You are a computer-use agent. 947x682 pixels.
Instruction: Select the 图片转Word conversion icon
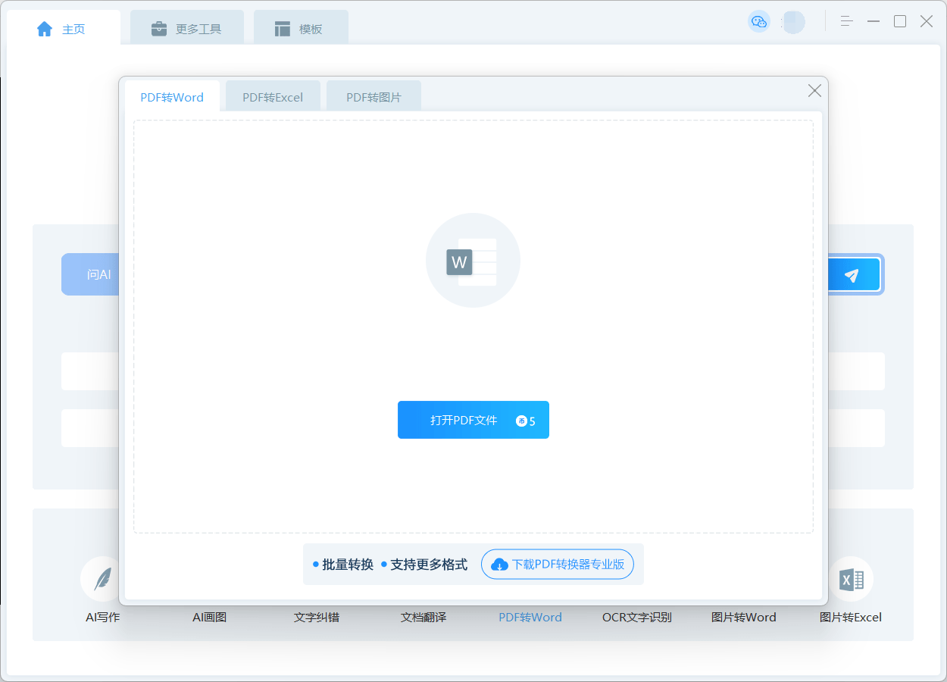pyautogui.click(x=744, y=579)
